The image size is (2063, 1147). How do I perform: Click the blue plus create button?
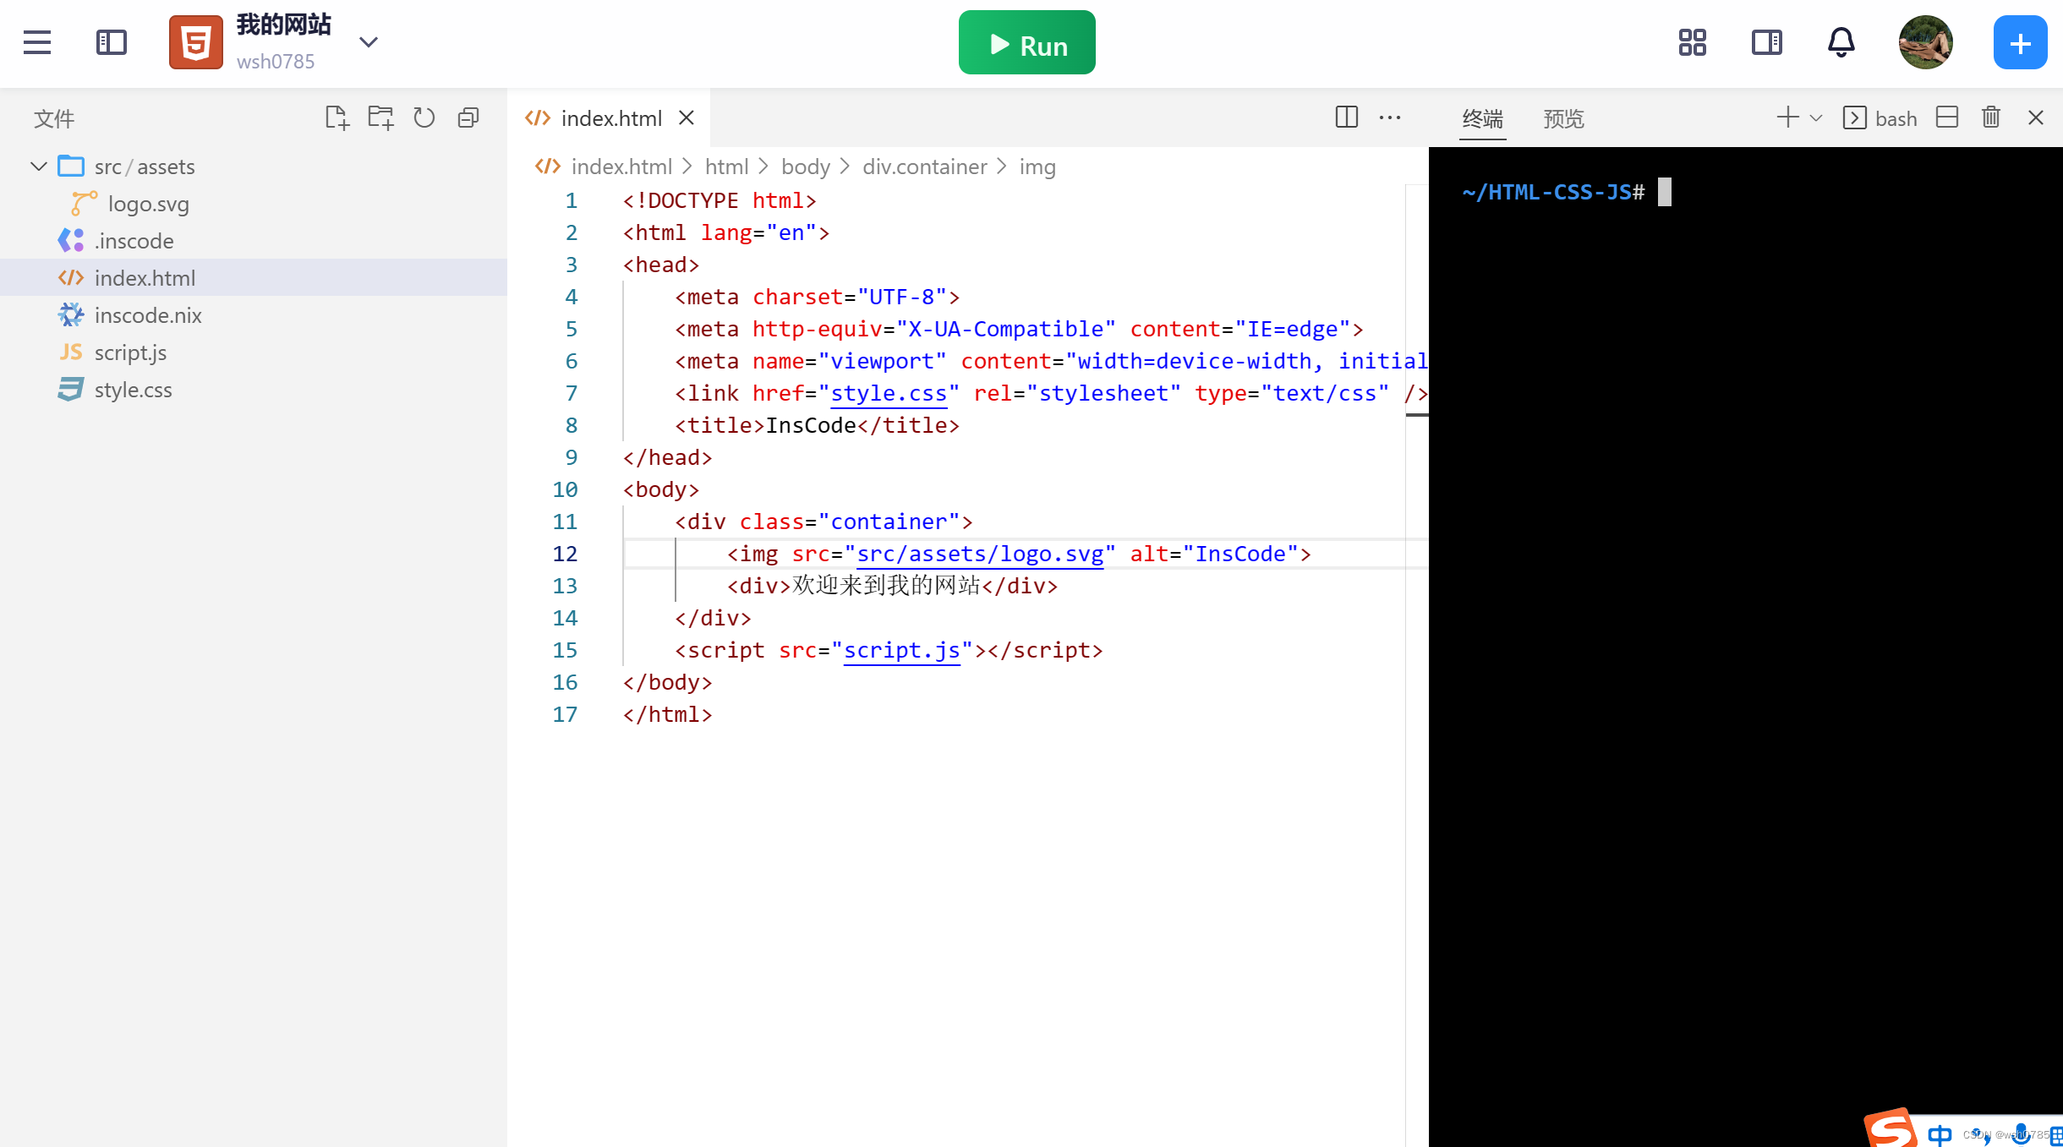pos(2021,42)
